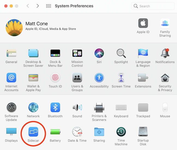Open Desktop & Screen Saver preferences
The height and width of the screenshot is (150, 177).
click(x=33, y=53)
